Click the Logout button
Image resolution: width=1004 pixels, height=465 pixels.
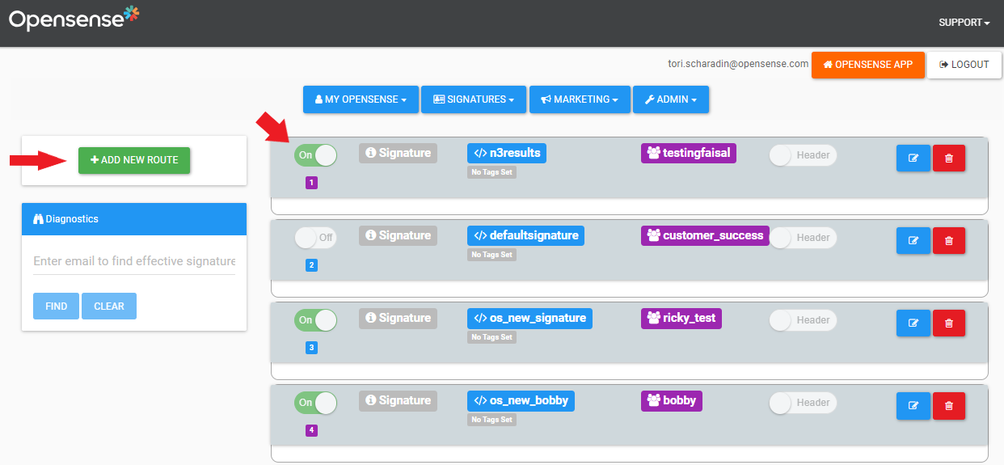(964, 65)
